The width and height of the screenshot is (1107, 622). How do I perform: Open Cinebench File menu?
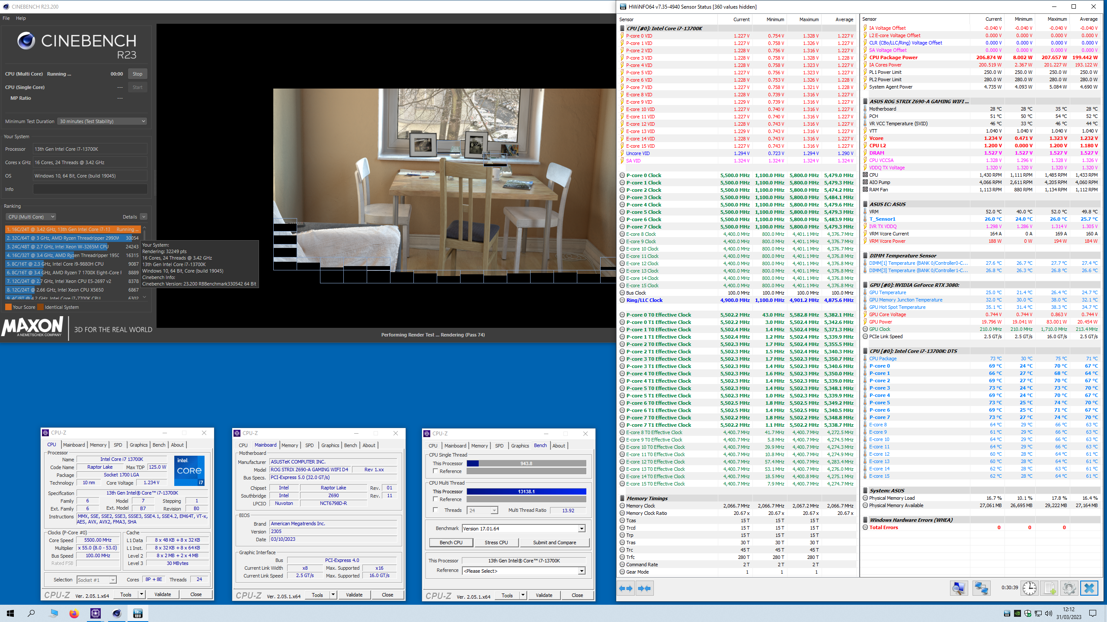[6, 18]
